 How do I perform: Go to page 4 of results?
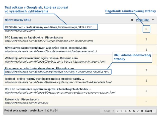point(126,111)
